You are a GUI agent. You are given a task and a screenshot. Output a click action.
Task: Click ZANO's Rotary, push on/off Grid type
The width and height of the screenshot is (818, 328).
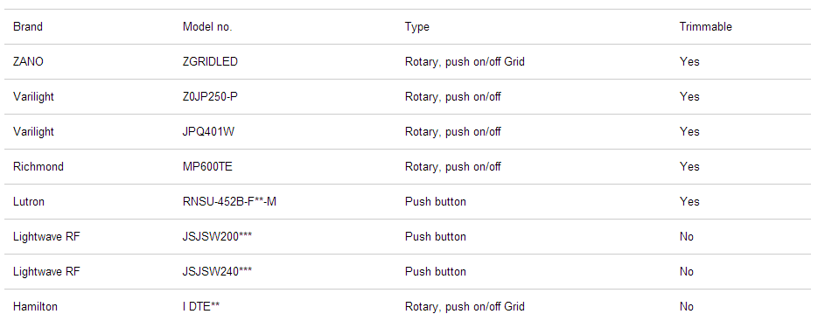(x=465, y=61)
